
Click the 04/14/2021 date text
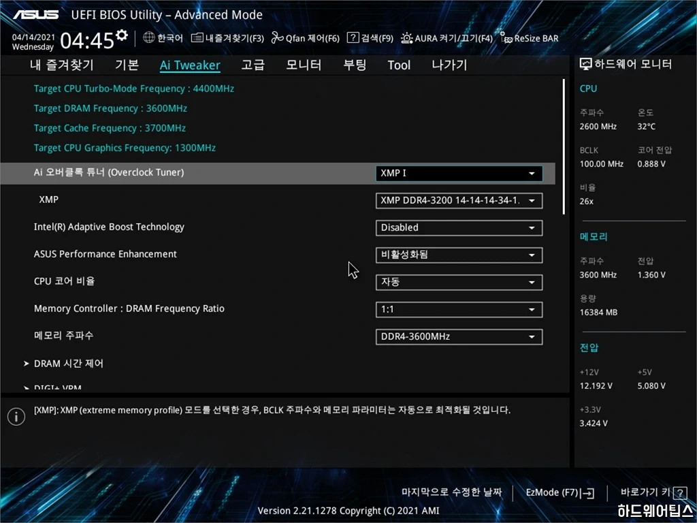(x=33, y=37)
